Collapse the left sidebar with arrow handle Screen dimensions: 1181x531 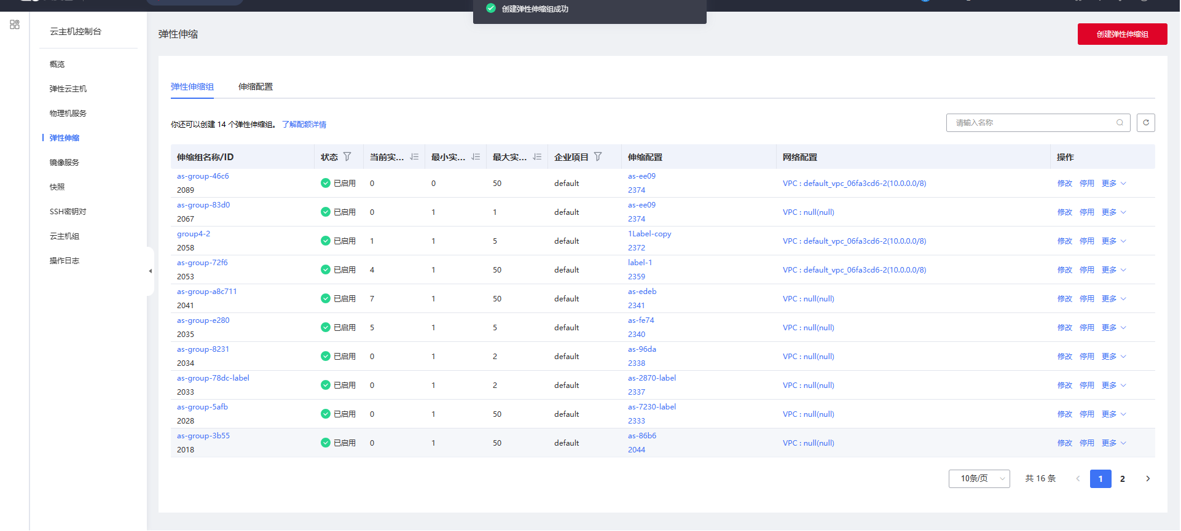(x=150, y=271)
